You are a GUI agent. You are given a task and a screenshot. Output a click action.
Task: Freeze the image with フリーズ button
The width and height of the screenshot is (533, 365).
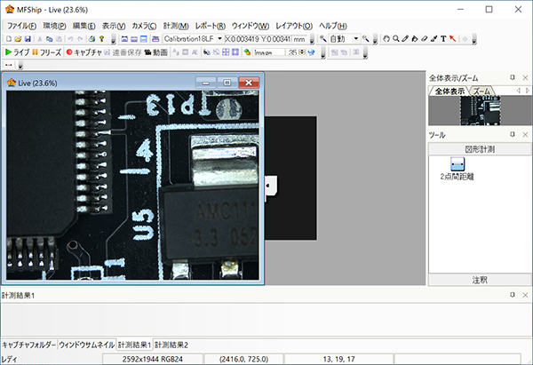pos(46,52)
